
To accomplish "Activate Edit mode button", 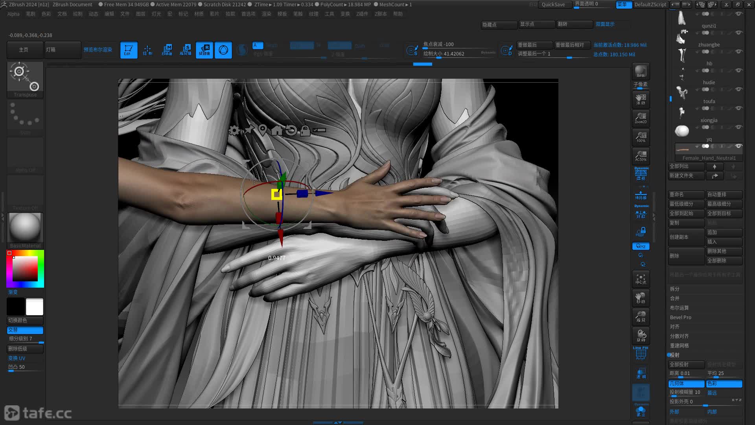I will tap(129, 50).
